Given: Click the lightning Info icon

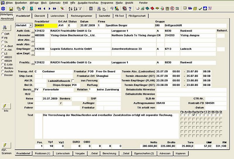Looking at the screenshot, I should (x=6, y=106).
